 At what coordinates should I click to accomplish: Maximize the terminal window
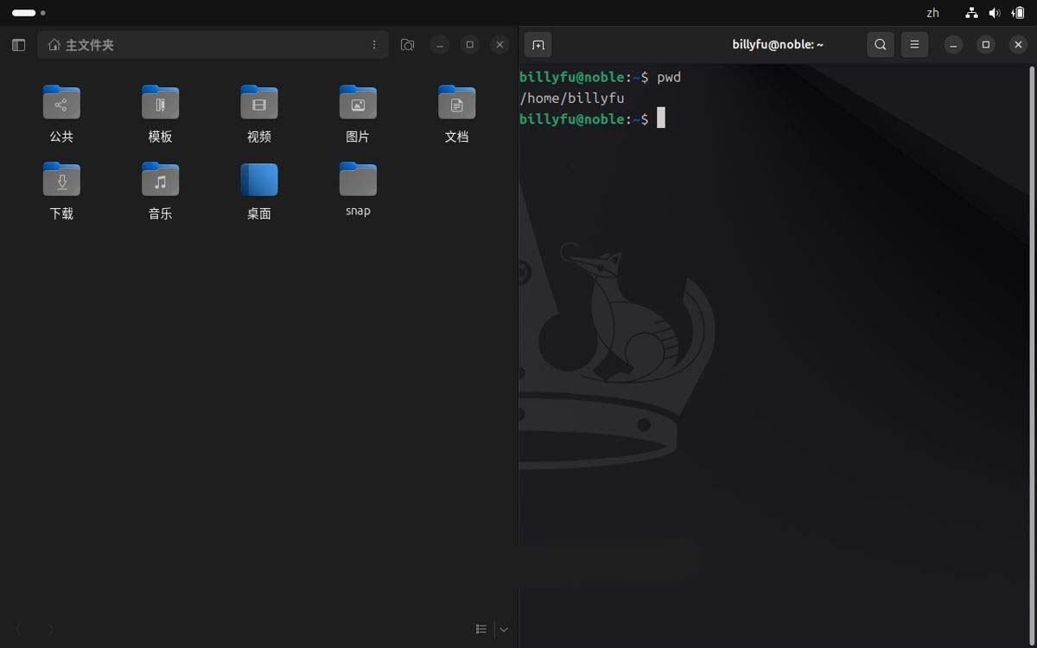[985, 45]
